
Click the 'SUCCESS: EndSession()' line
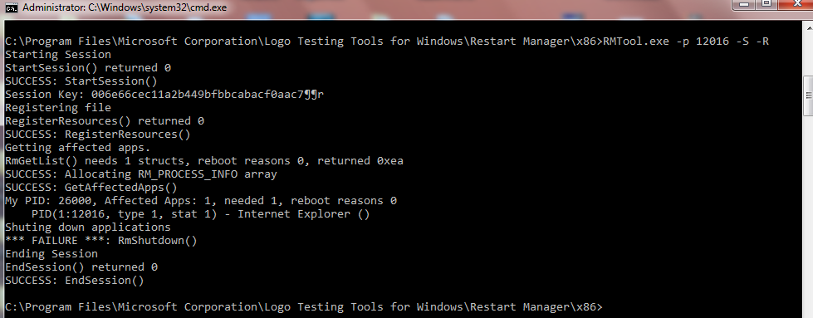[75, 281]
